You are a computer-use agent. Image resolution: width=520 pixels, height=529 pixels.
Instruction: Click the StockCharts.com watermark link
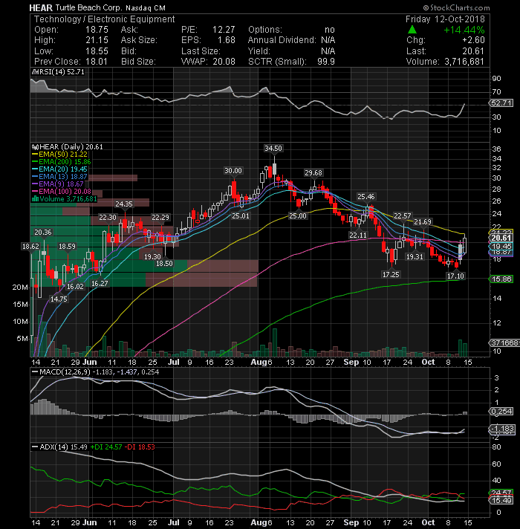coord(457,7)
